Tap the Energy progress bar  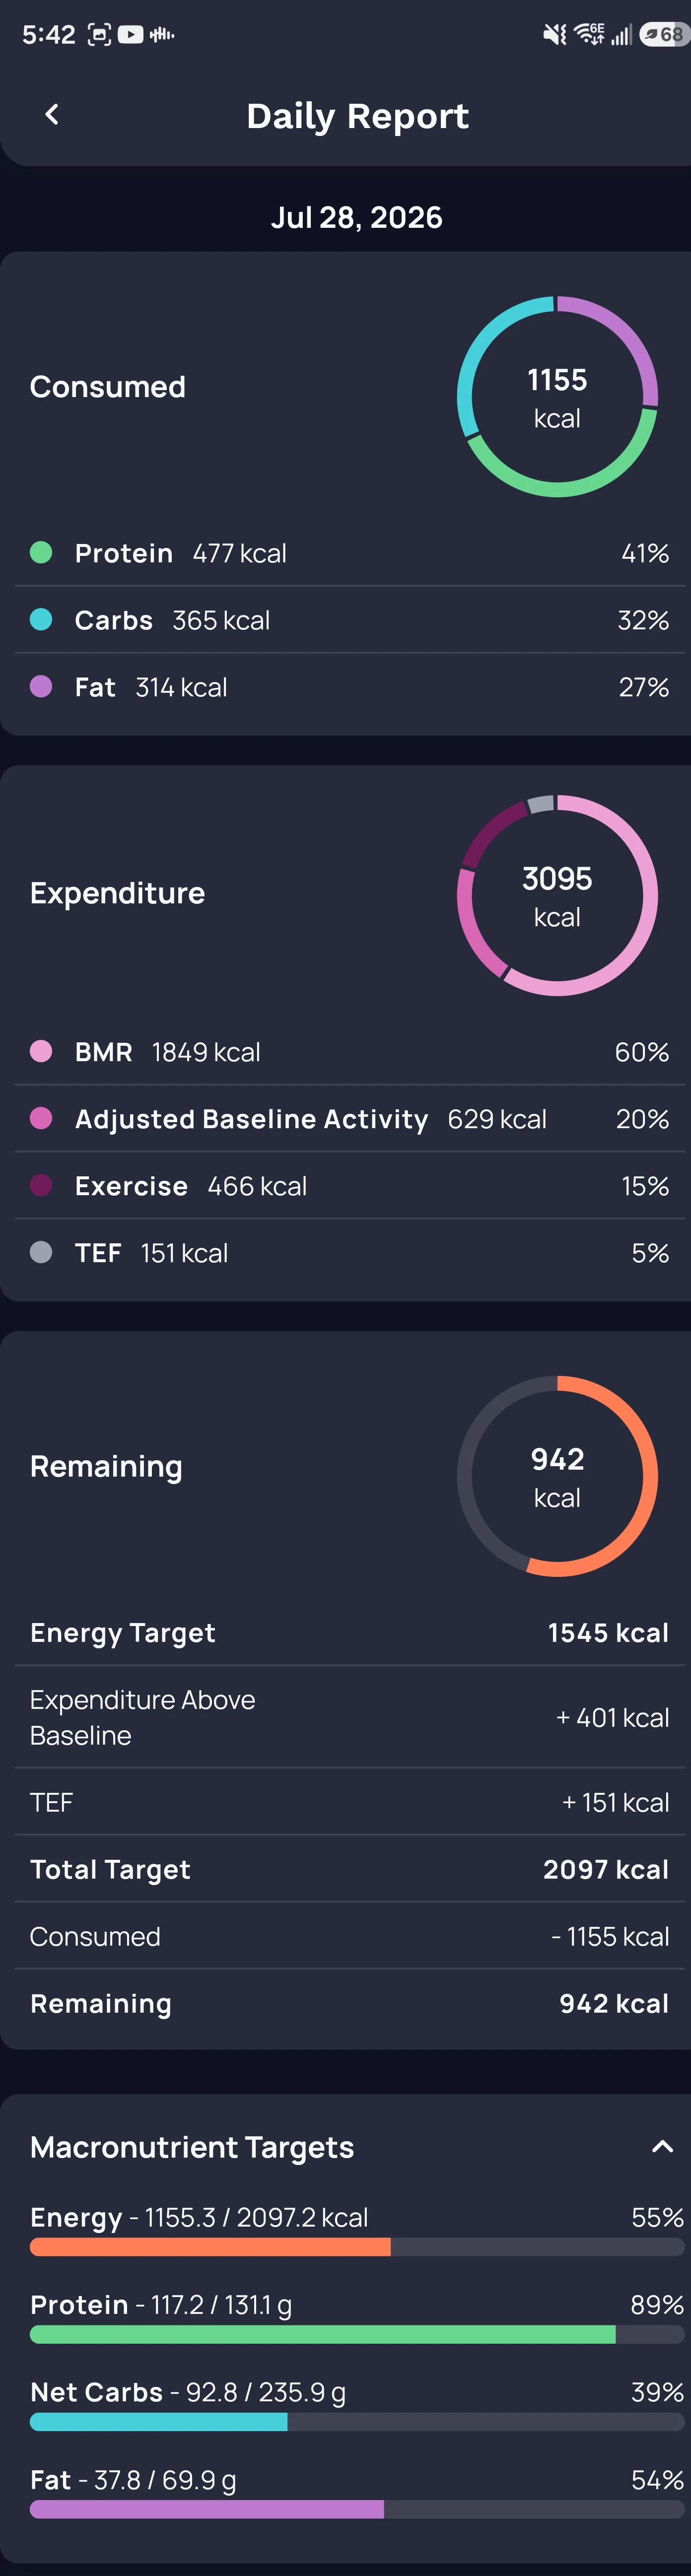coord(357,2247)
